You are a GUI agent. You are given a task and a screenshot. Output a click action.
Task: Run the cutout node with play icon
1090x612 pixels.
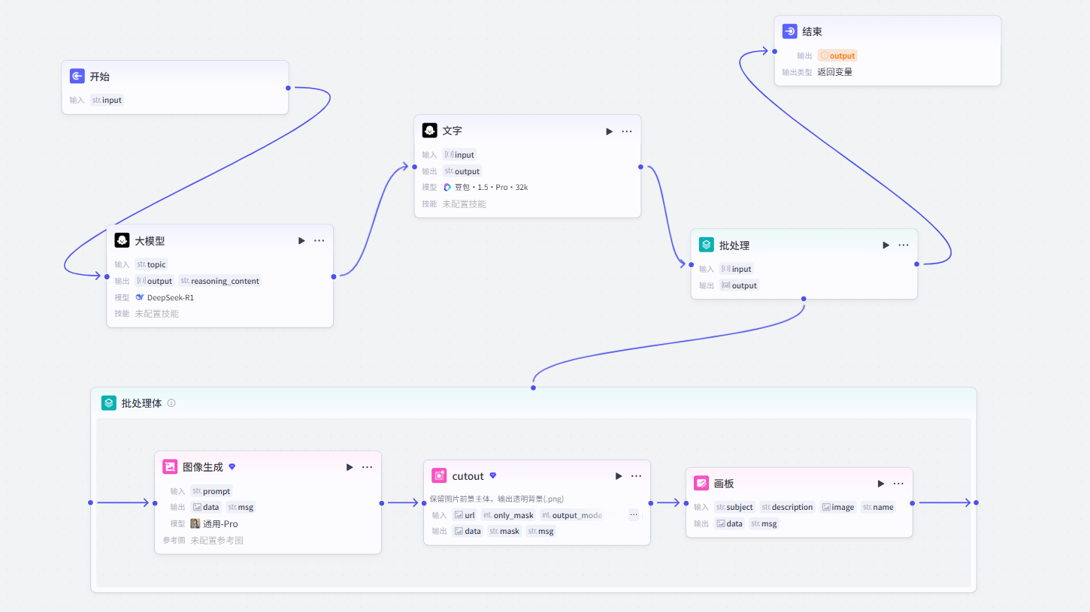(619, 476)
